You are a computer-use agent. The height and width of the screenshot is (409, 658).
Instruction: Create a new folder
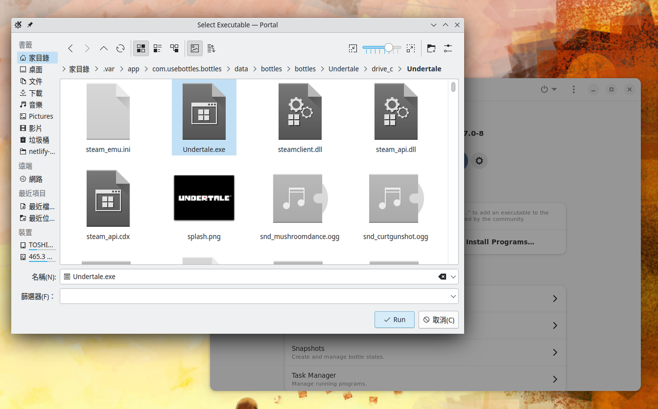tap(431, 48)
